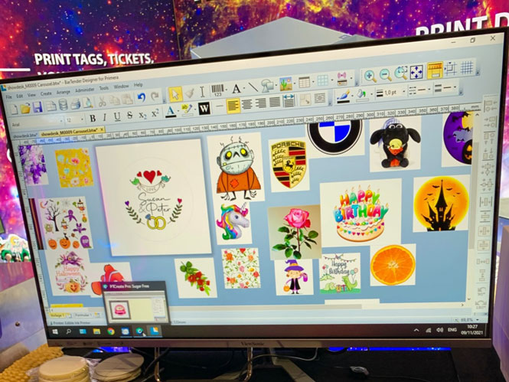Open the font name dropdown
Image resolution: width=509 pixels, height=382 pixels.
click(x=62, y=122)
